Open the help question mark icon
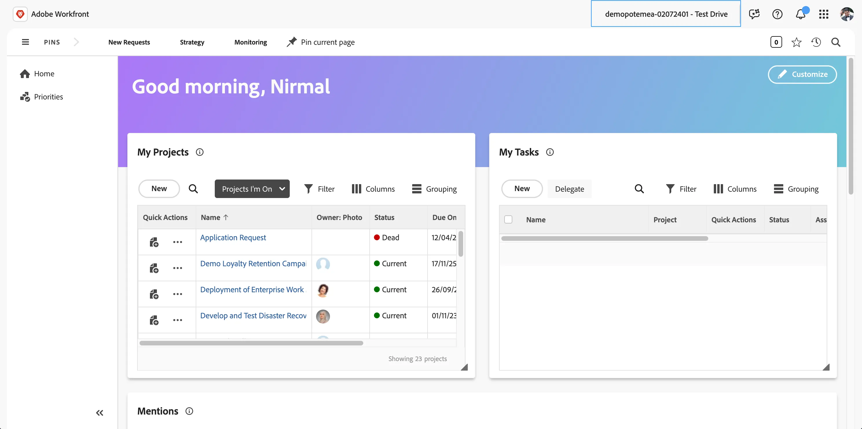The width and height of the screenshot is (862, 429). click(x=777, y=14)
